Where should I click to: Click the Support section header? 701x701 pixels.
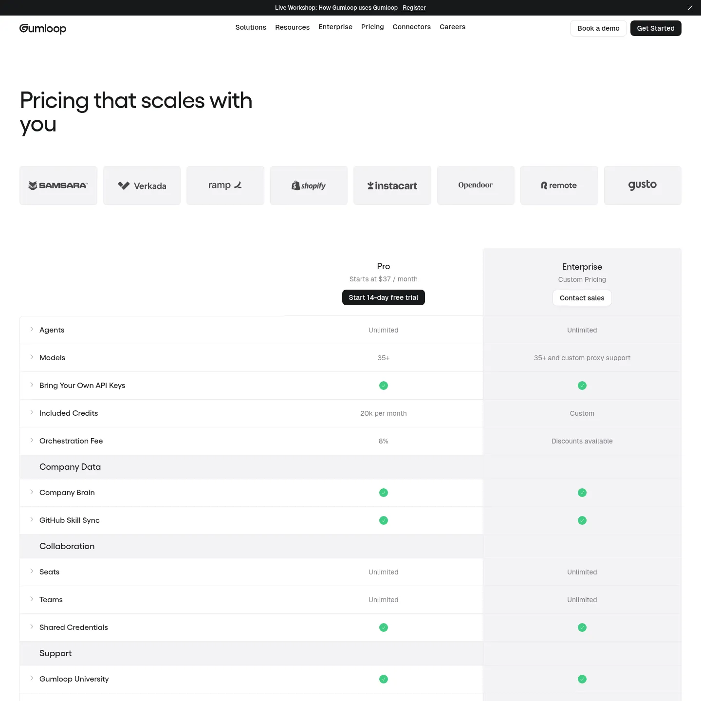(x=55, y=653)
